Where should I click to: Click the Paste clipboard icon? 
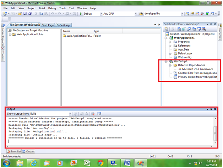[46, 14]
